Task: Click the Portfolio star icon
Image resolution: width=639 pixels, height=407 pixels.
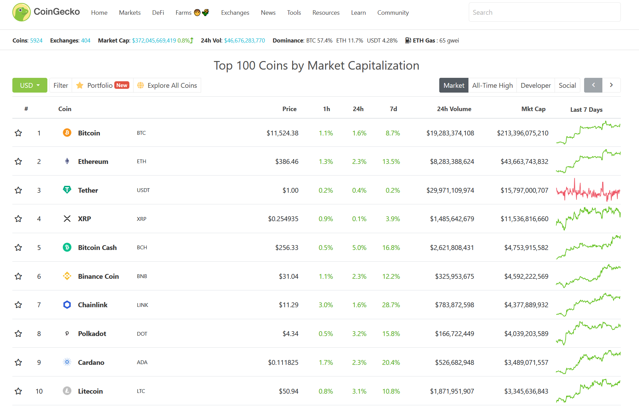Action: 80,85
